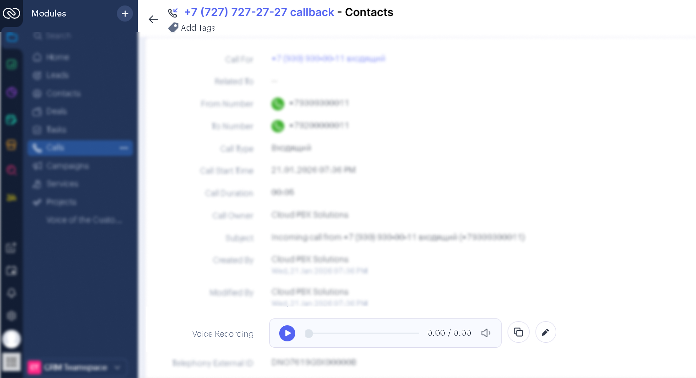
Task: Click green phone icon beside To Number
Action: pyautogui.click(x=277, y=126)
